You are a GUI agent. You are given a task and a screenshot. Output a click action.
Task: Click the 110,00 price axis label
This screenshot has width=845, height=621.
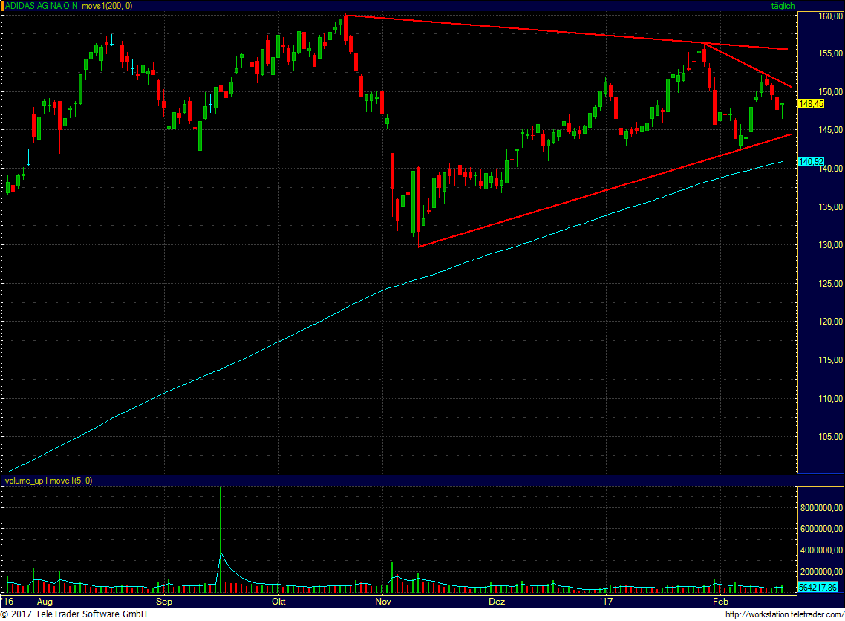pyautogui.click(x=830, y=399)
